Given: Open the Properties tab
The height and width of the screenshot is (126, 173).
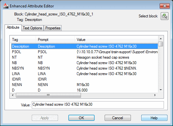Looking at the screenshot, I should (53, 28).
